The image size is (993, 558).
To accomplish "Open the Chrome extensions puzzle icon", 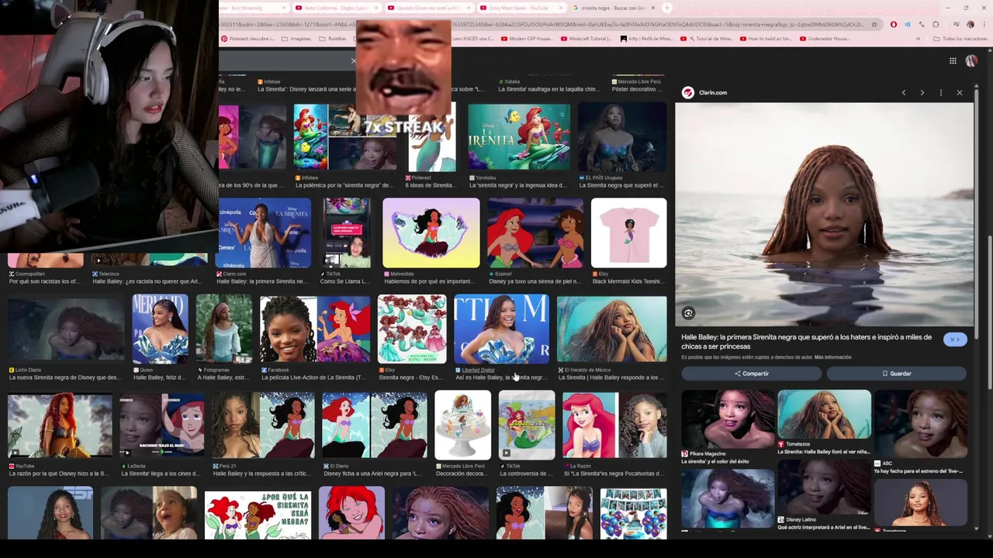I will pyautogui.click(x=936, y=25).
